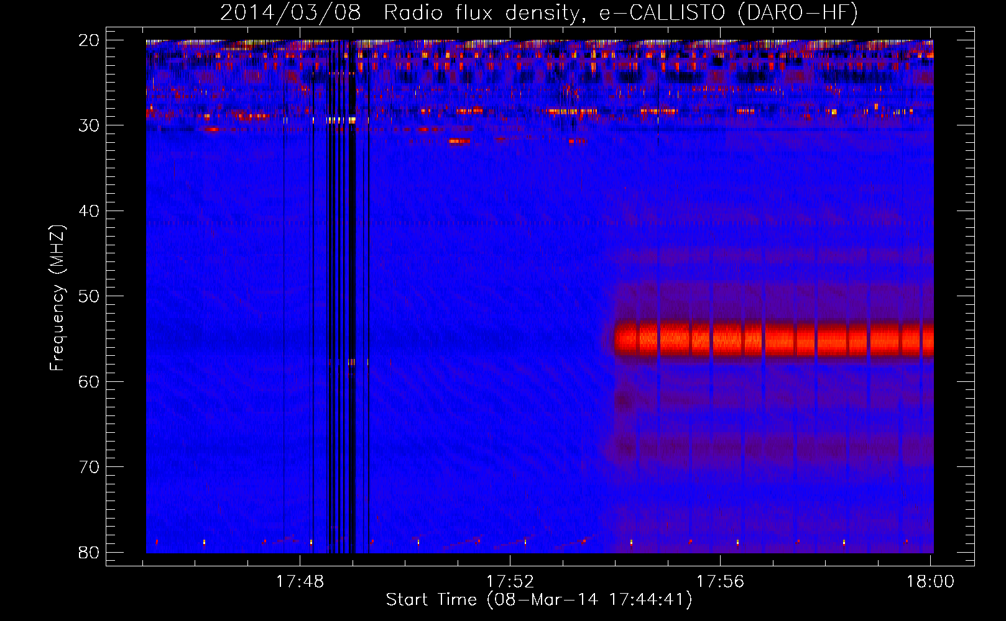Click the bright red emission band near 55 MHz
Viewport: 1006px width, 621px height.
(774, 339)
